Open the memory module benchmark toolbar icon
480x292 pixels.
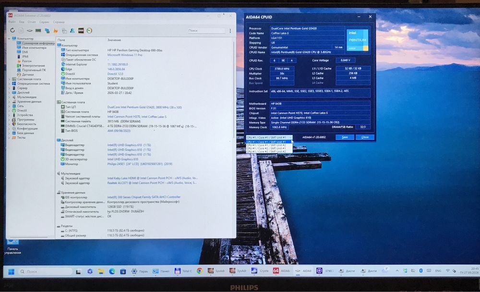38,30
